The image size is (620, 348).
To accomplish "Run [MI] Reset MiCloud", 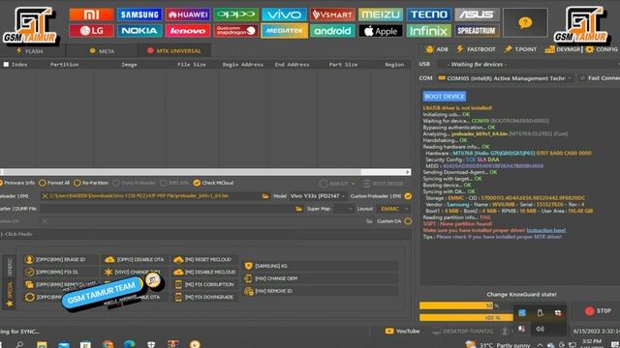I will coord(204,260).
